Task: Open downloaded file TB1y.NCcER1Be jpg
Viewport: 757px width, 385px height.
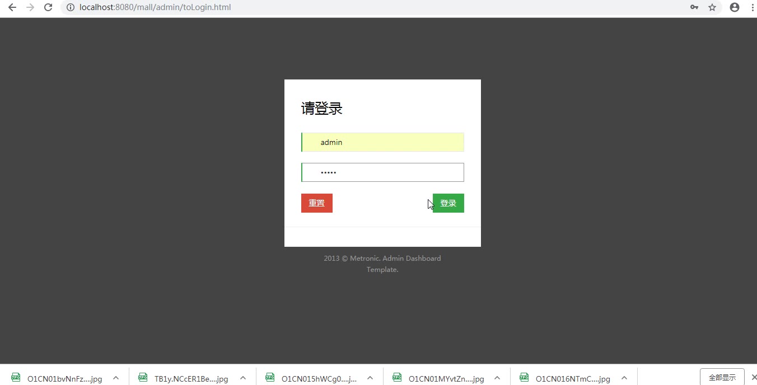Action: pyautogui.click(x=191, y=379)
